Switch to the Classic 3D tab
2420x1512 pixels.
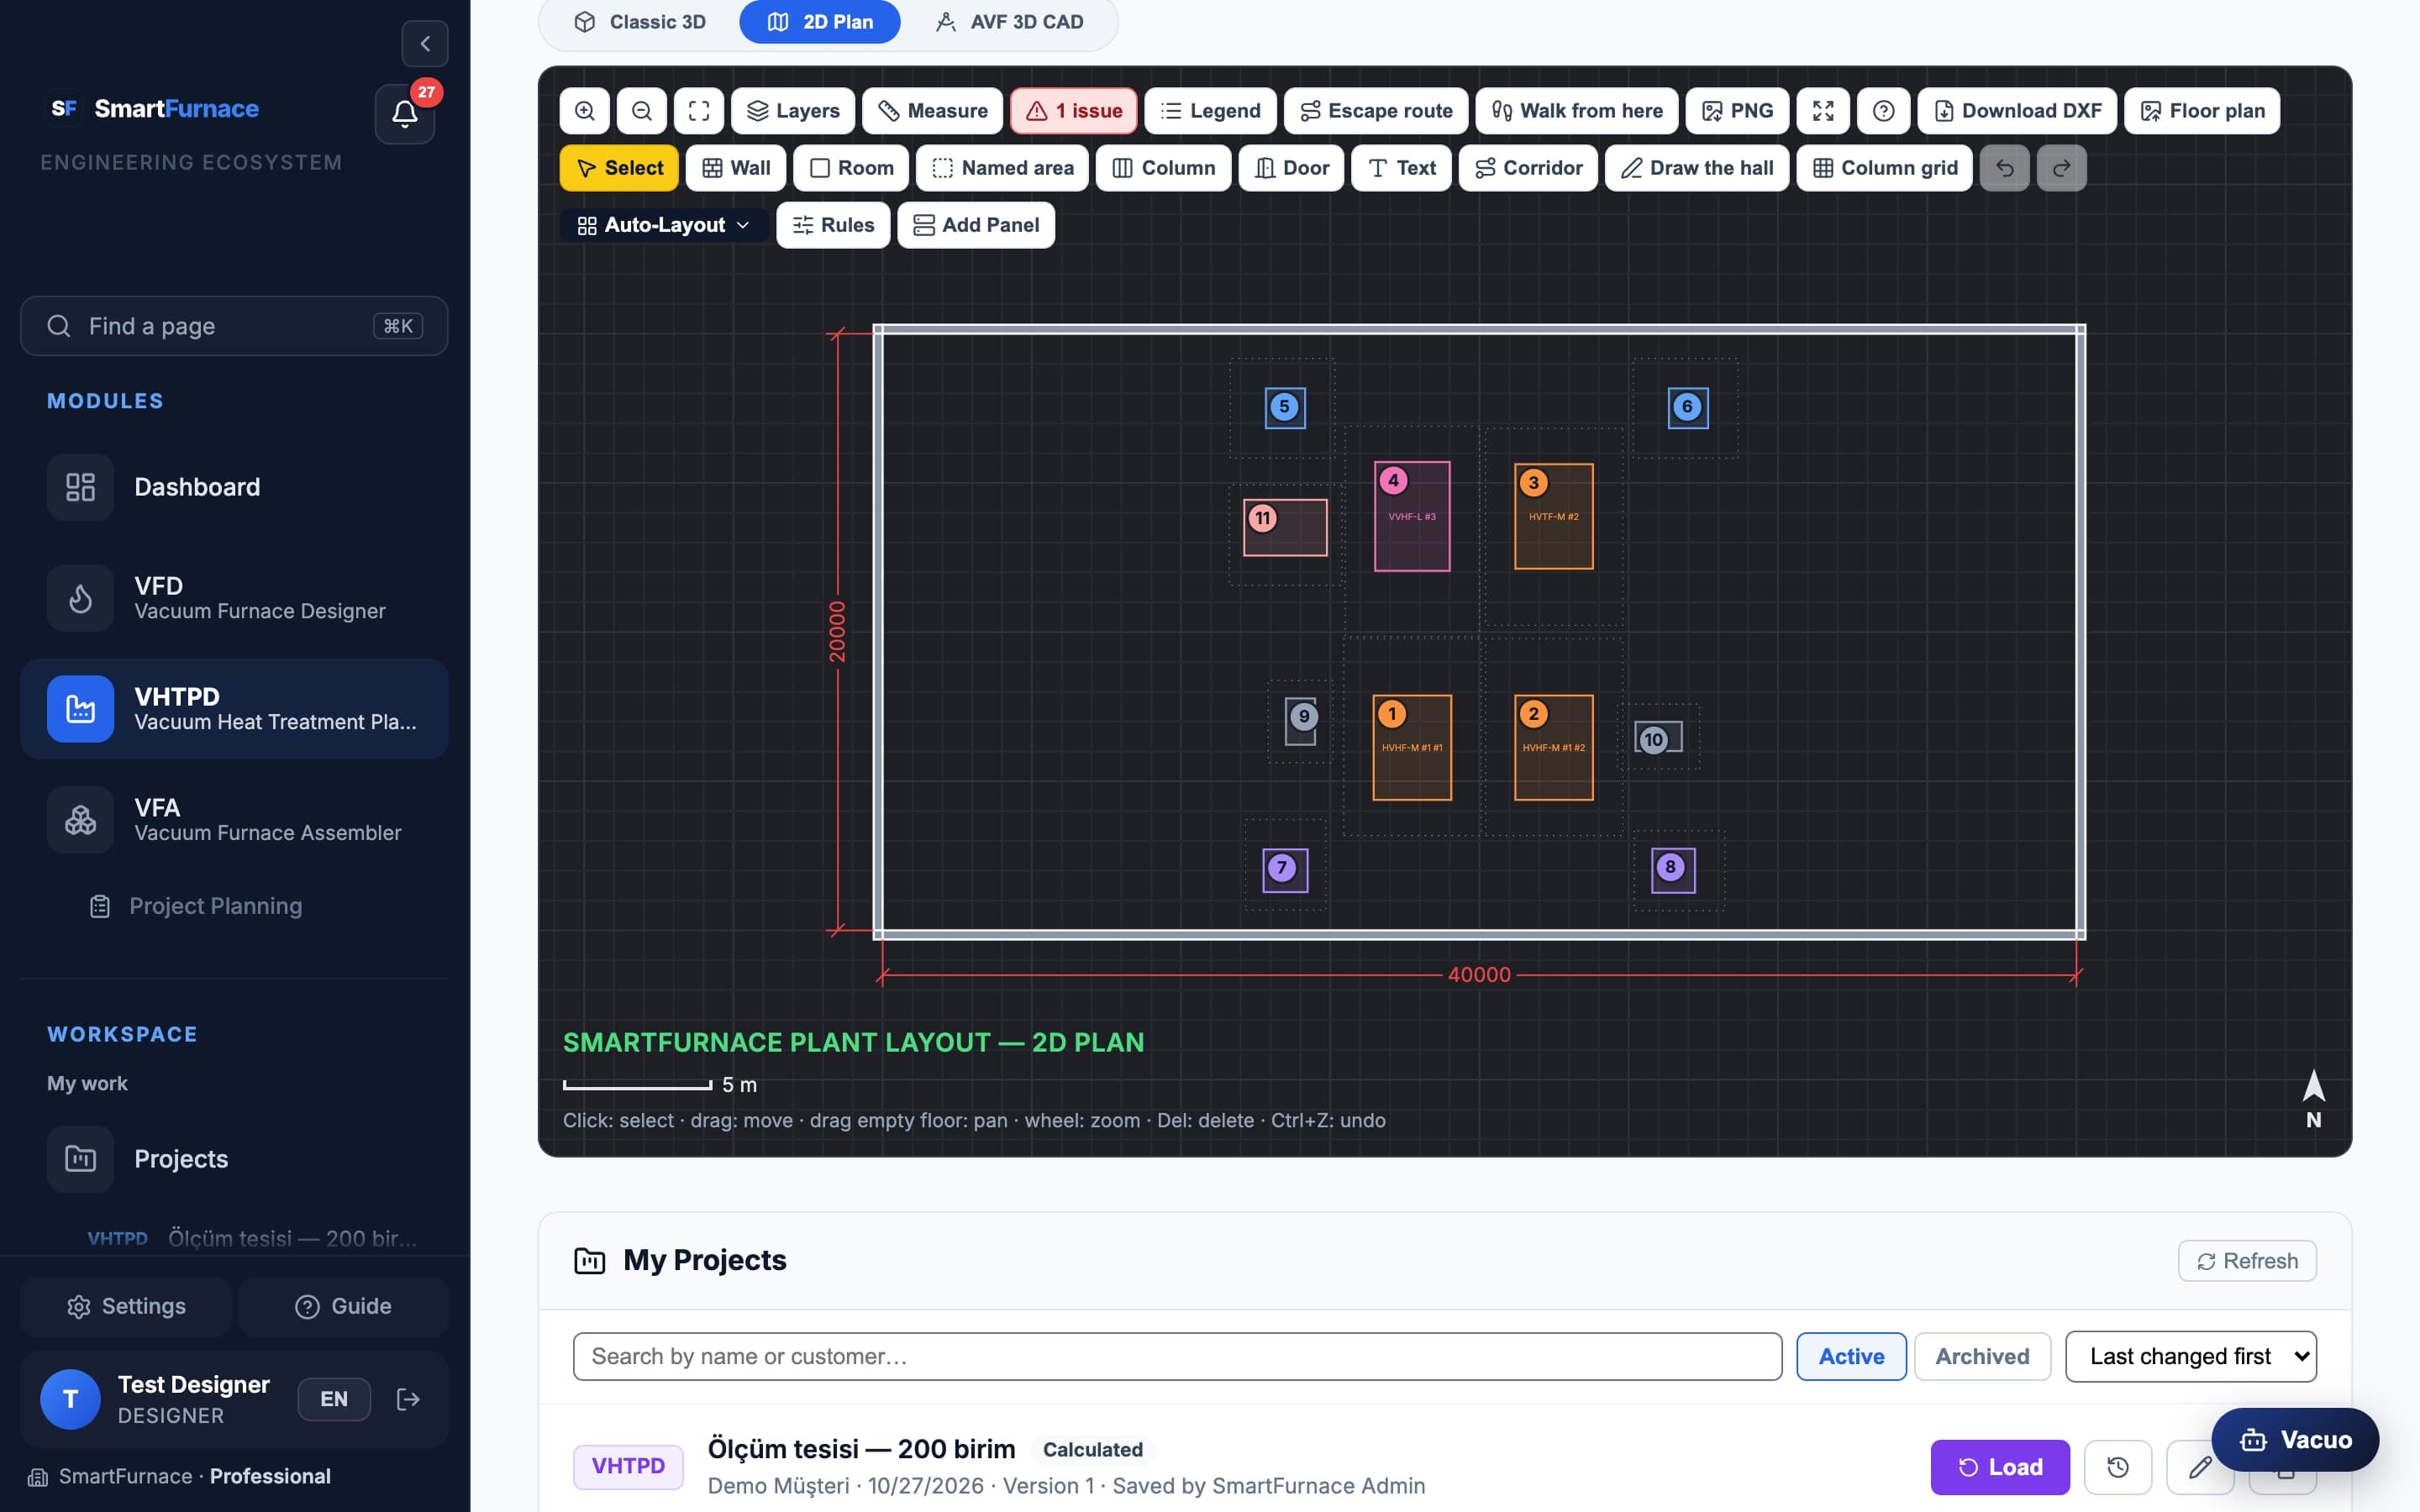tap(641, 22)
